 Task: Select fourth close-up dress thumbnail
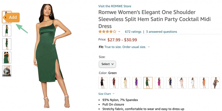click(x=7, y=57)
